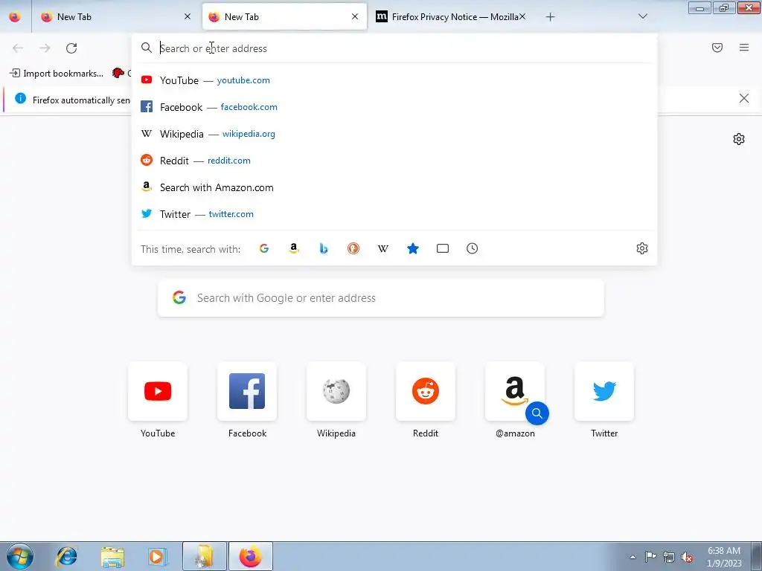Viewport: 762px width, 571px height.
Task: Launch Windows Media Player from taskbar
Action: click(158, 556)
